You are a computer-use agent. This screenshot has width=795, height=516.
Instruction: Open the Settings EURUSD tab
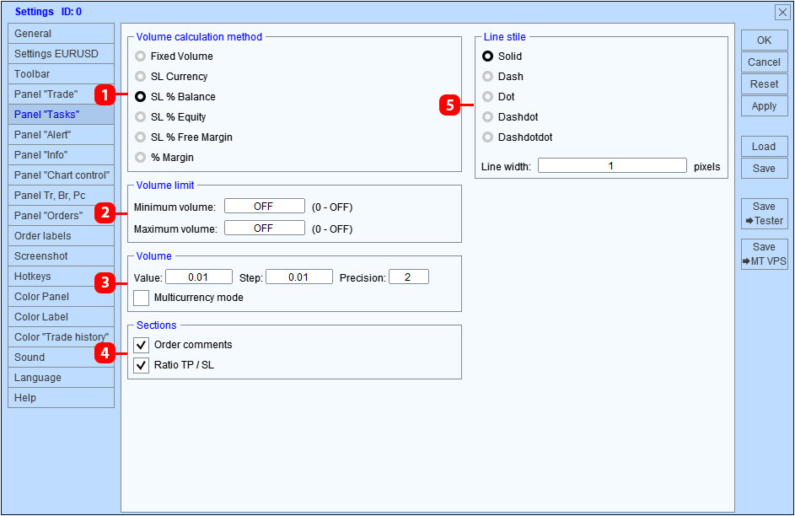coord(61,54)
